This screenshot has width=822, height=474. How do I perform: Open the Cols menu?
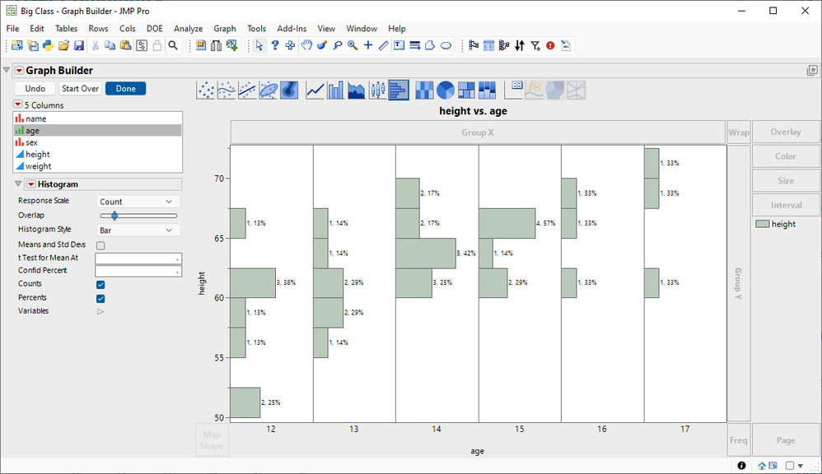[128, 28]
